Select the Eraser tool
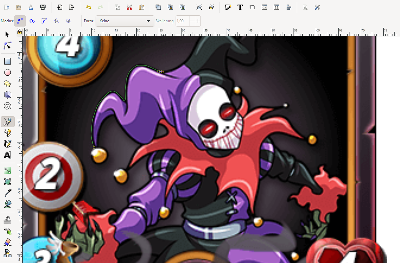The image size is (400, 263). coord(8,242)
